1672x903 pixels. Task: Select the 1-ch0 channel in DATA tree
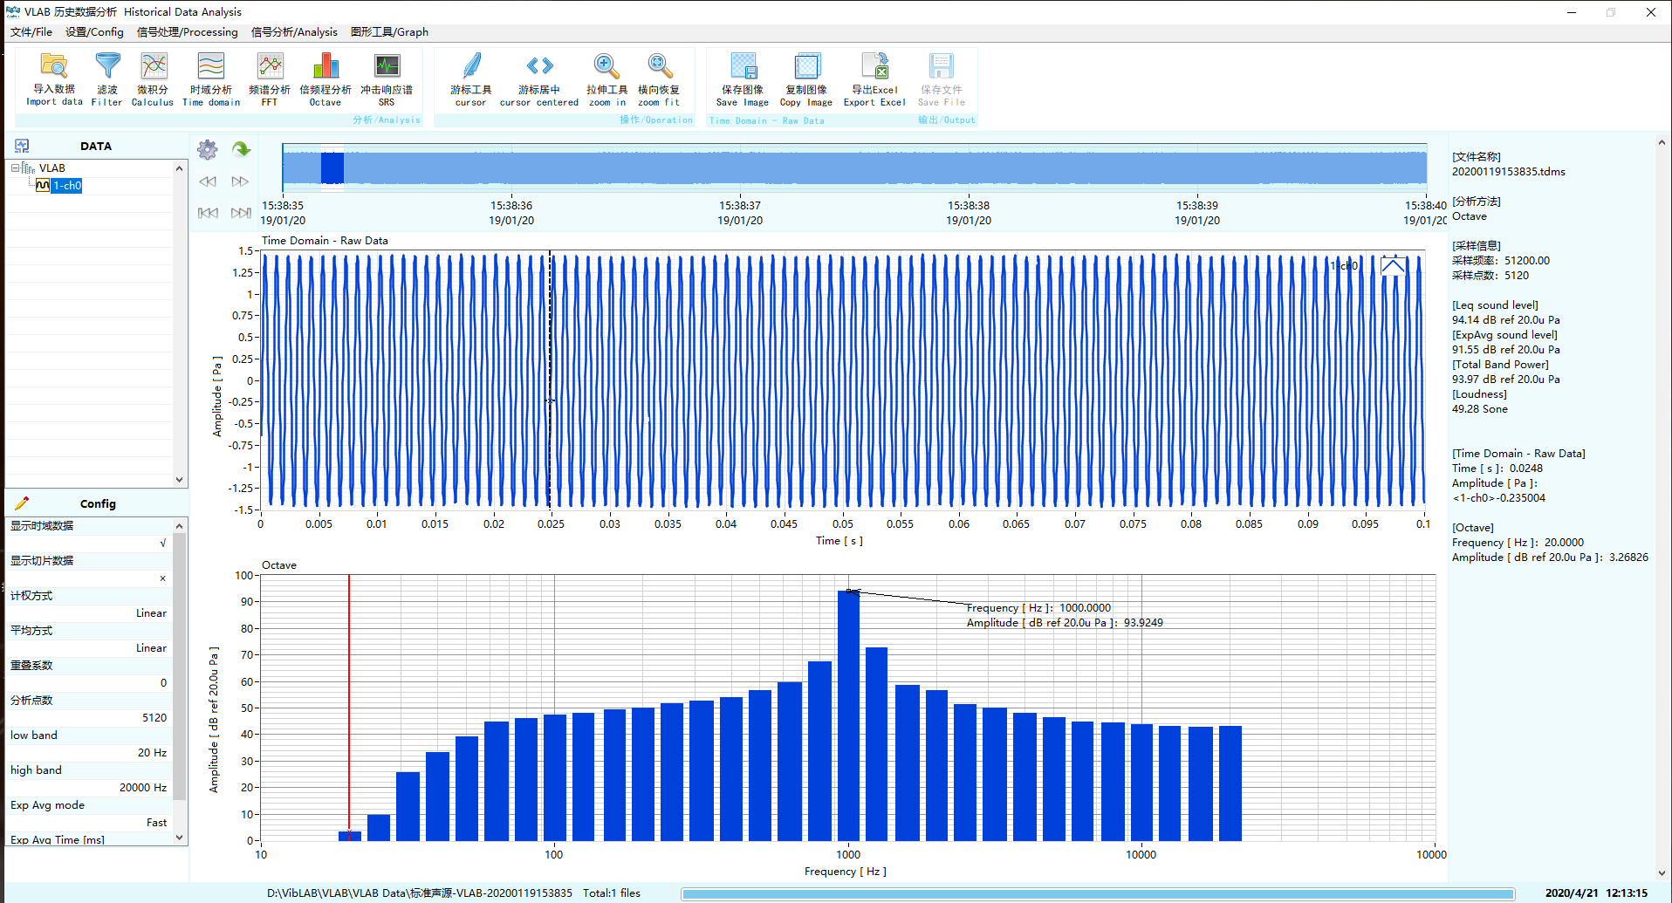tap(66, 185)
